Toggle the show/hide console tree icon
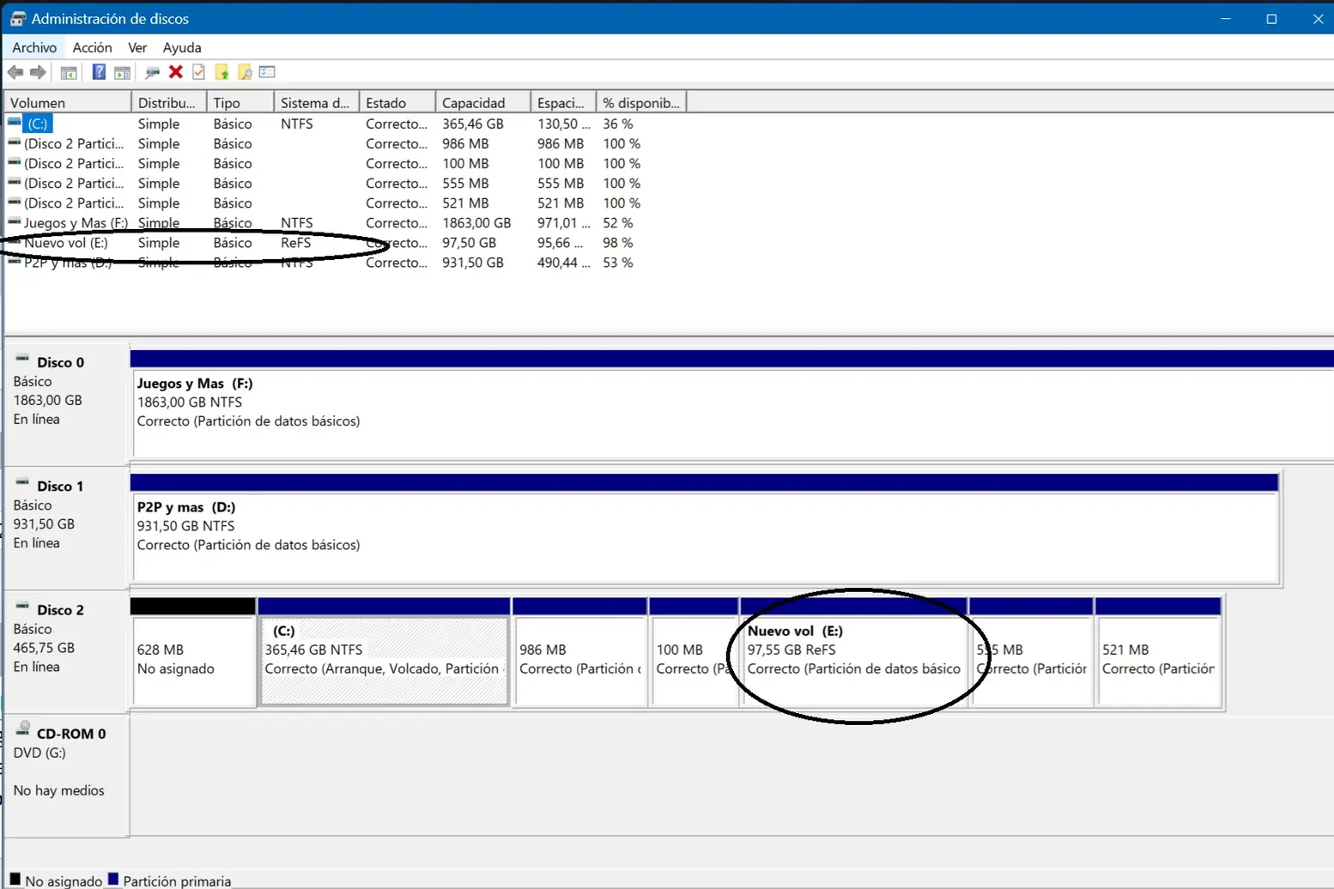 click(69, 72)
